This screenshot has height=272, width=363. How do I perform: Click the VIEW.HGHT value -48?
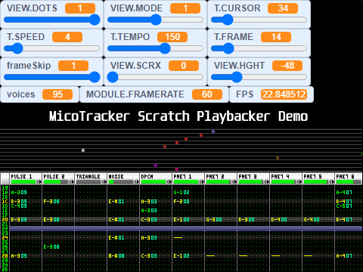click(x=287, y=66)
